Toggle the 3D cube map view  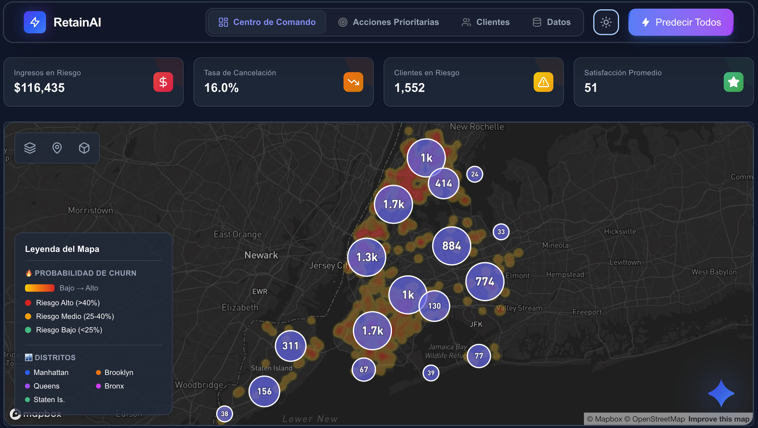(84, 148)
